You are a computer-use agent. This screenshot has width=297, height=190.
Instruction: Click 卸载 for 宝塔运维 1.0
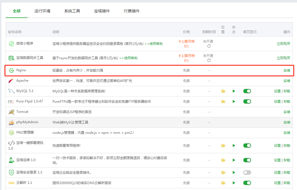[x=287, y=160]
